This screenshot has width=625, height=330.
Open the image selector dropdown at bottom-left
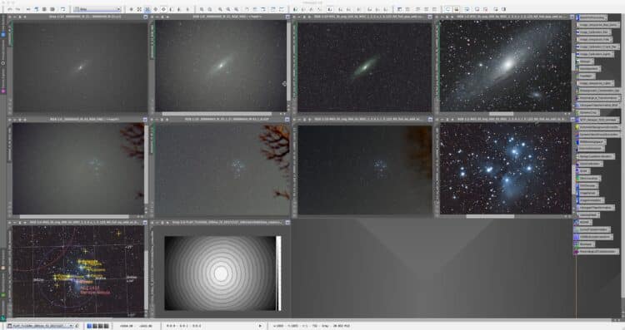(x=40, y=326)
